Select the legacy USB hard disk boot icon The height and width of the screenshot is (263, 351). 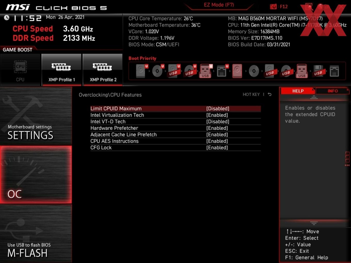tap(270, 71)
